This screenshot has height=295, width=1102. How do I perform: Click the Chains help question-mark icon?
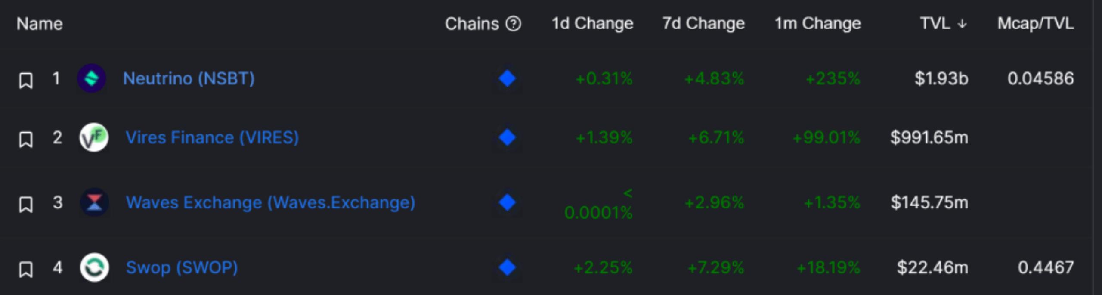tap(513, 24)
